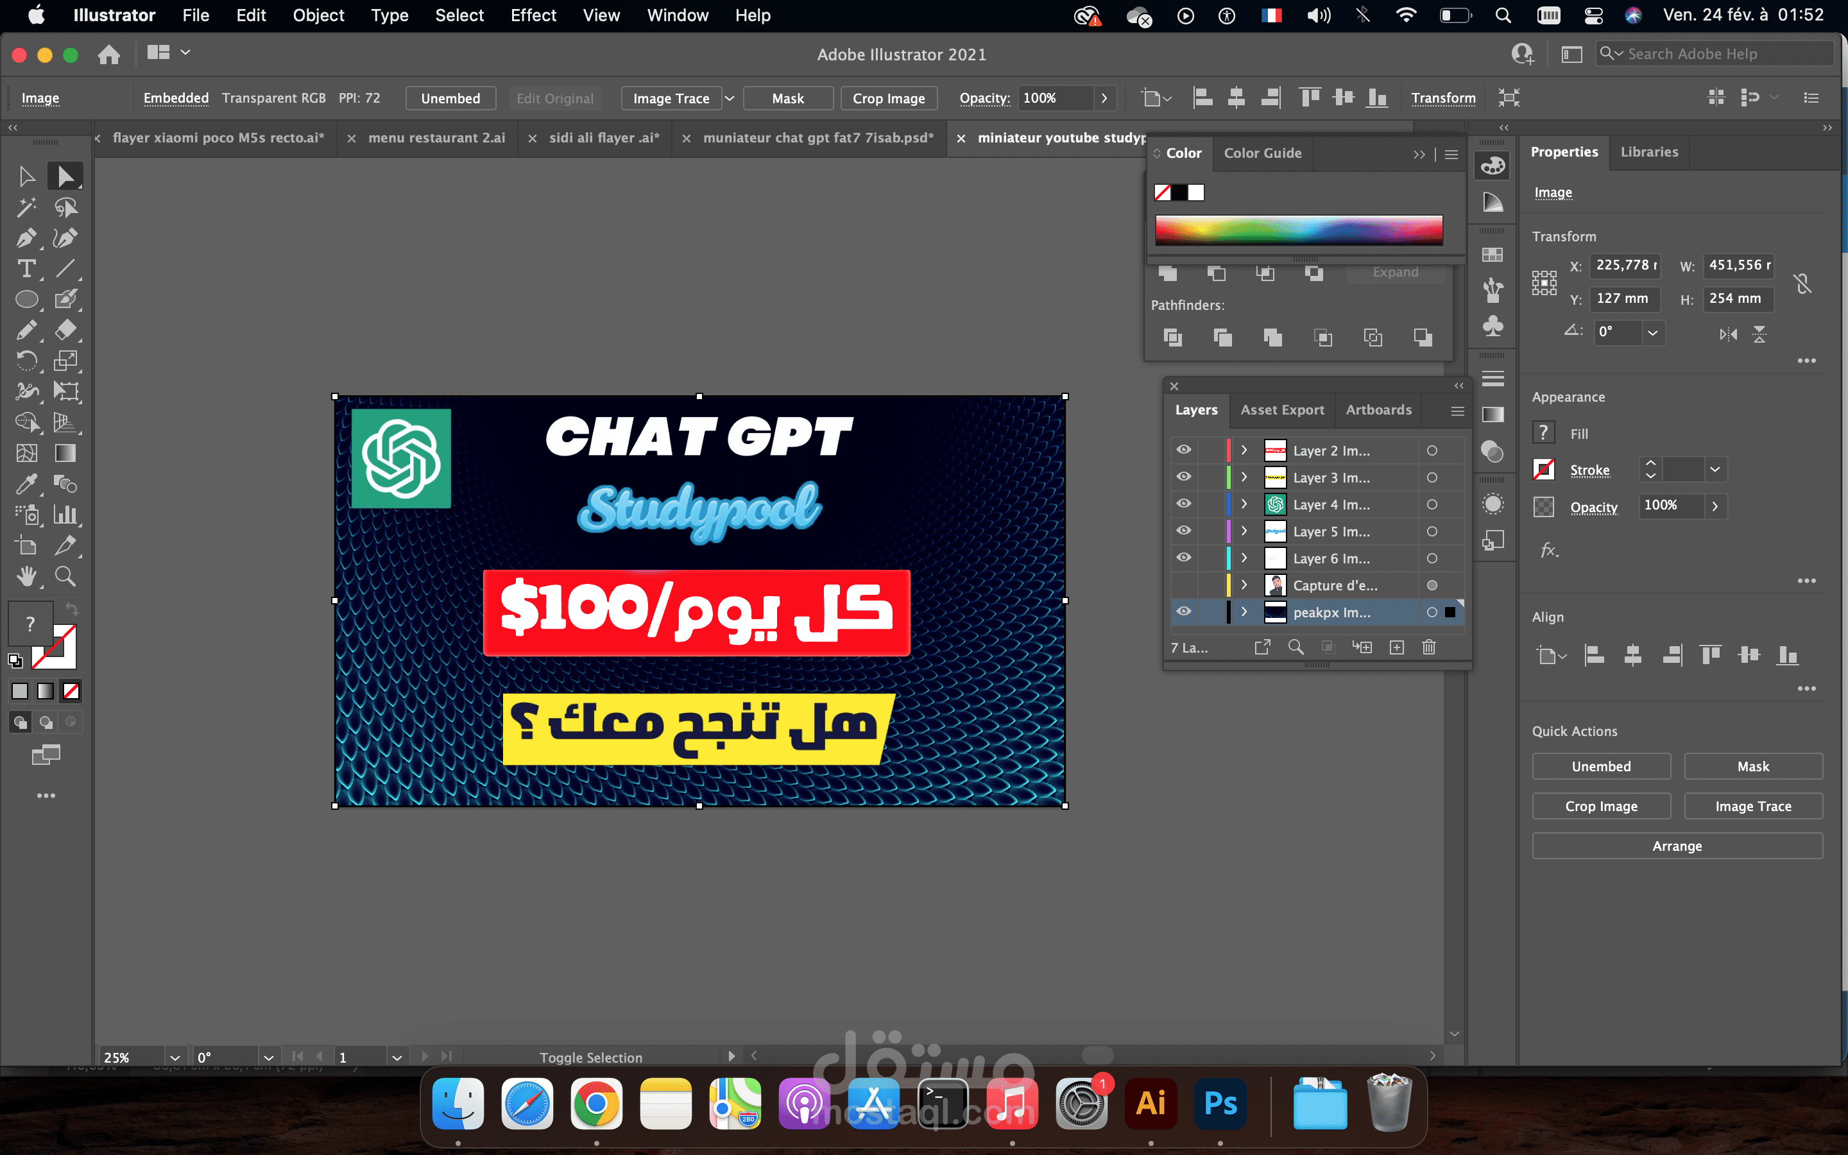Open the Effect menu
Image resolution: width=1848 pixels, height=1155 pixels.
coord(533,15)
